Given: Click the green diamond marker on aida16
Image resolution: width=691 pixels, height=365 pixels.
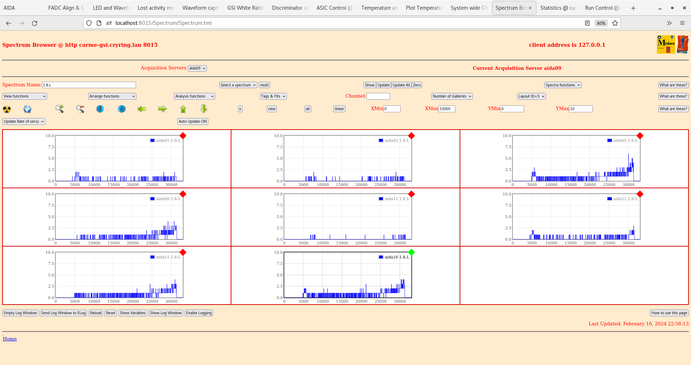Looking at the screenshot, I should (x=411, y=252).
